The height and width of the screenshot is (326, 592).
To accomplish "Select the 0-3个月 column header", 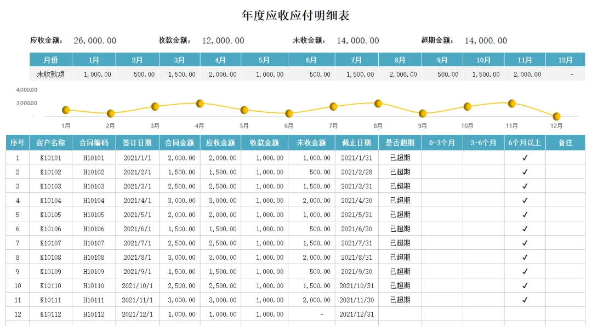I will pyautogui.click(x=442, y=142).
